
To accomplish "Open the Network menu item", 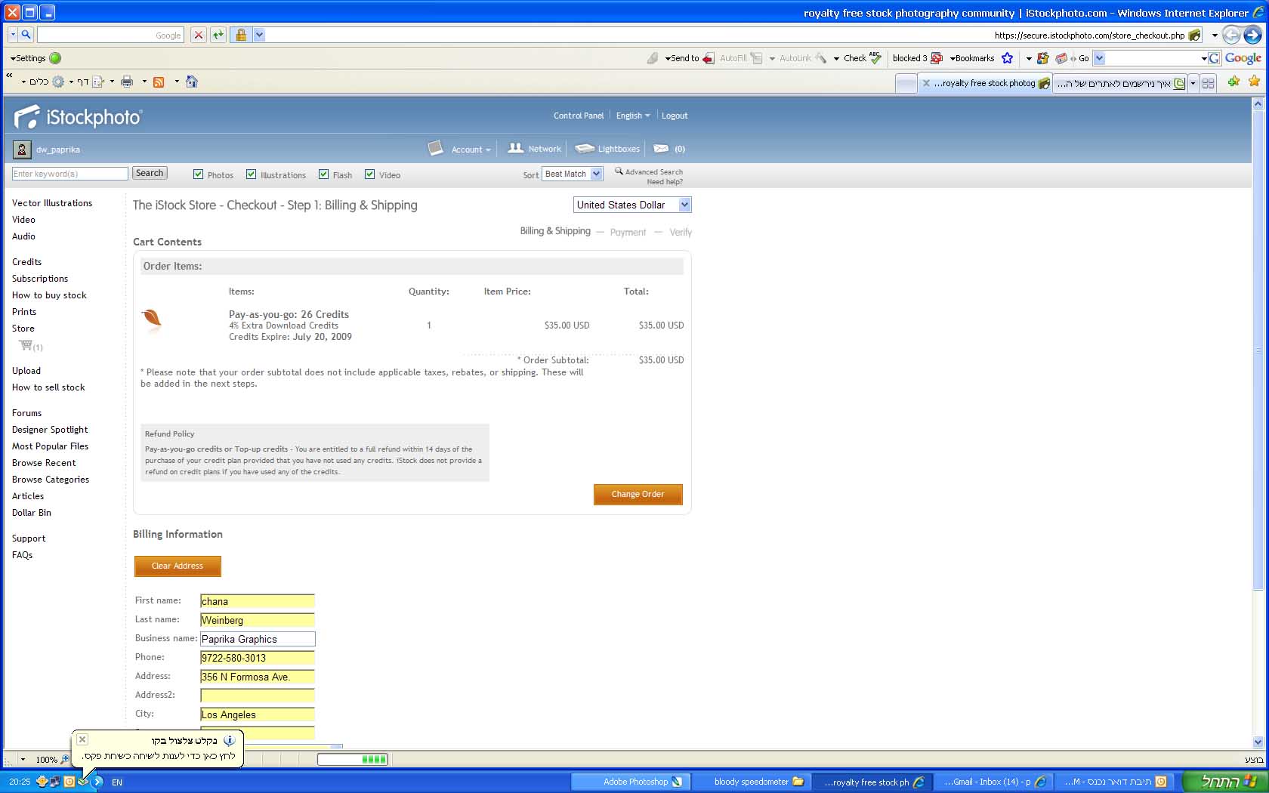I will point(535,149).
